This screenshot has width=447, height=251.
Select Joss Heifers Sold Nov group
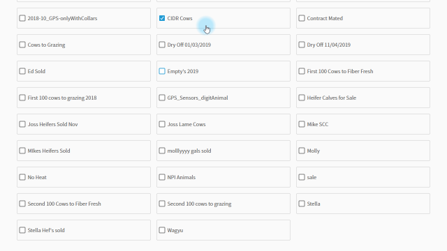22,124
